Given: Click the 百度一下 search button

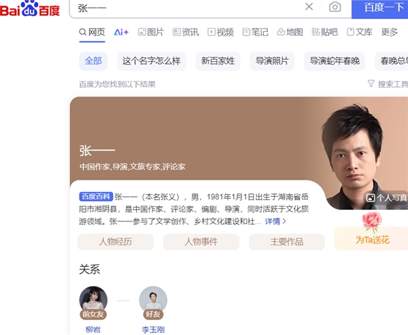Looking at the screenshot, I should point(380,9).
